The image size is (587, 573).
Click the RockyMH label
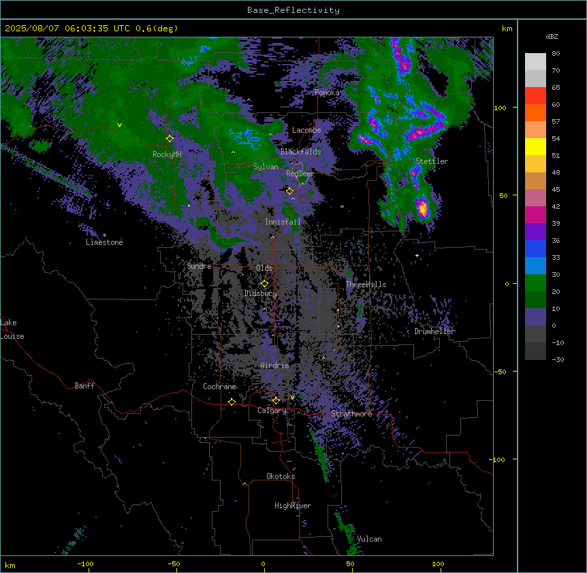click(x=167, y=154)
